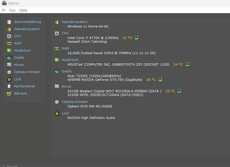This screenshot has width=230, height=167.
Task: Click the Minne heading in summary
Action: coord(66,87)
